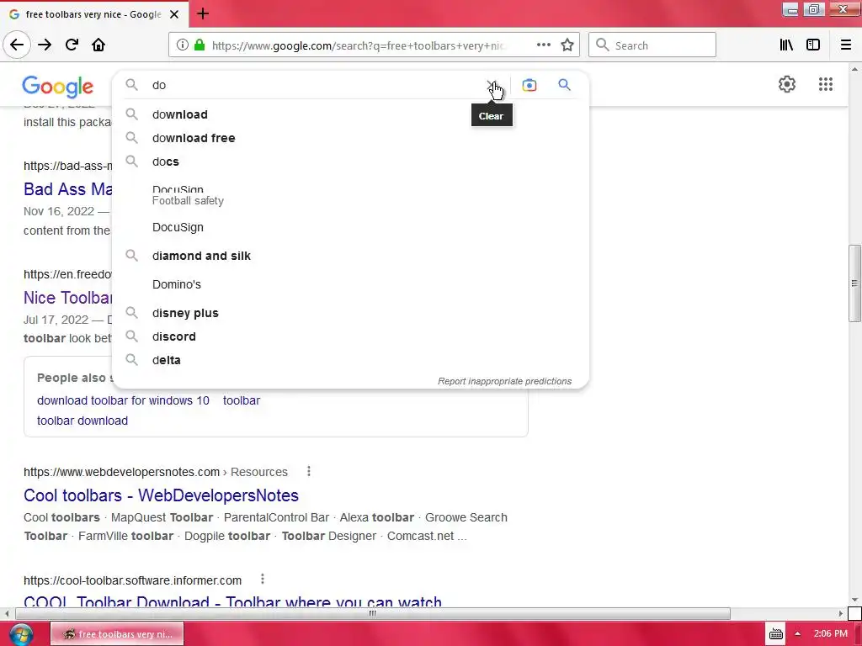This screenshot has height=646, width=862.
Task: Search by image with camera icon
Action: coord(529,85)
